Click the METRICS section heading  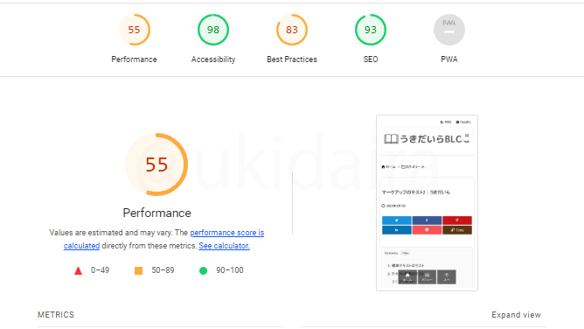pyautogui.click(x=56, y=315)
